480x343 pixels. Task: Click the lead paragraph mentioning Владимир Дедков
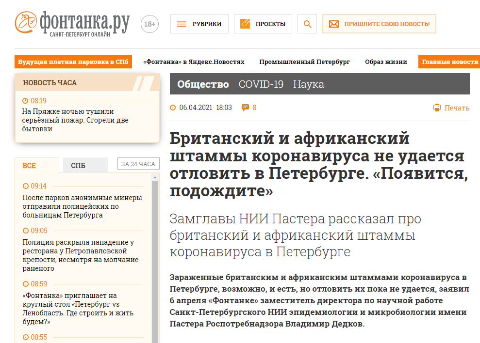click(319, 300)
